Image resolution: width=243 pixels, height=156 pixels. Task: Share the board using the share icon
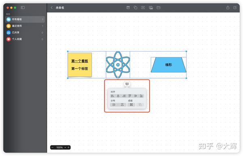(228, 8)
